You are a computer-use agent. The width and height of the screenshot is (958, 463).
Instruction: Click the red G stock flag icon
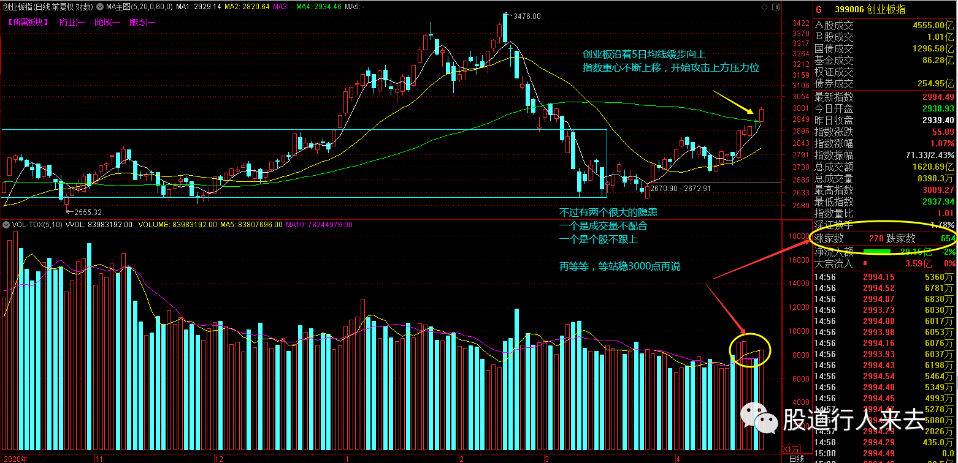point(819,10)
